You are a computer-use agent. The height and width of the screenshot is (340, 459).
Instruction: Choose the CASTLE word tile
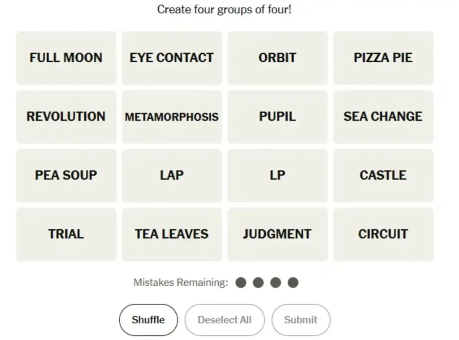tap(383, 176)
